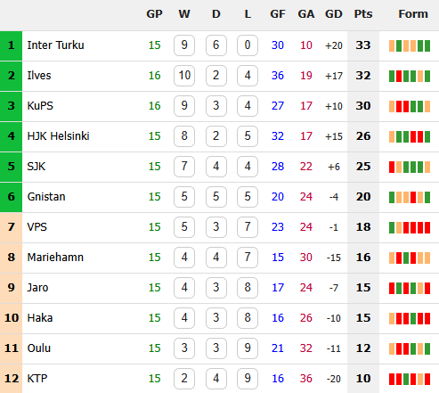
Task: Click Inter Turku's draws box showing 6
Action: (216, 45)
